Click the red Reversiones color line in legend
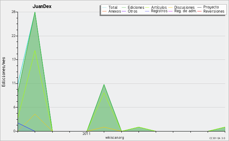229x141 pixels. click(x=199, y=11)
